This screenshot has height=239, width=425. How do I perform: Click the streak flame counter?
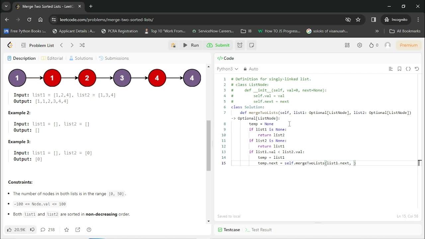click(374, 45)
